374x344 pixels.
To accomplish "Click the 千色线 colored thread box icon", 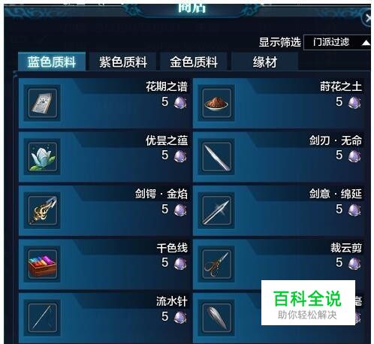I will tap(42, 264).
